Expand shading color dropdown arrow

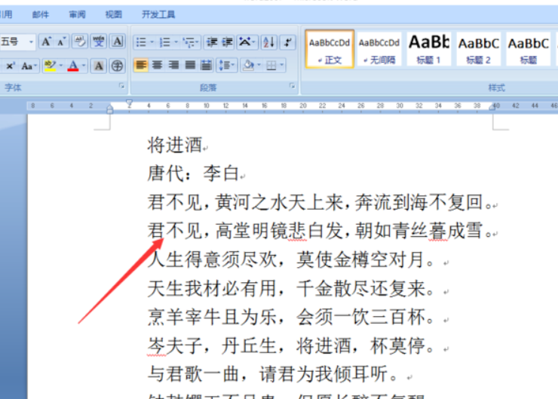pos(259,66)
